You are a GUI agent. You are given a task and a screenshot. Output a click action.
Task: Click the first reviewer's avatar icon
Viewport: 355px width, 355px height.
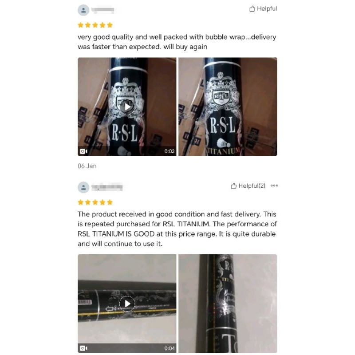(83, 10)
